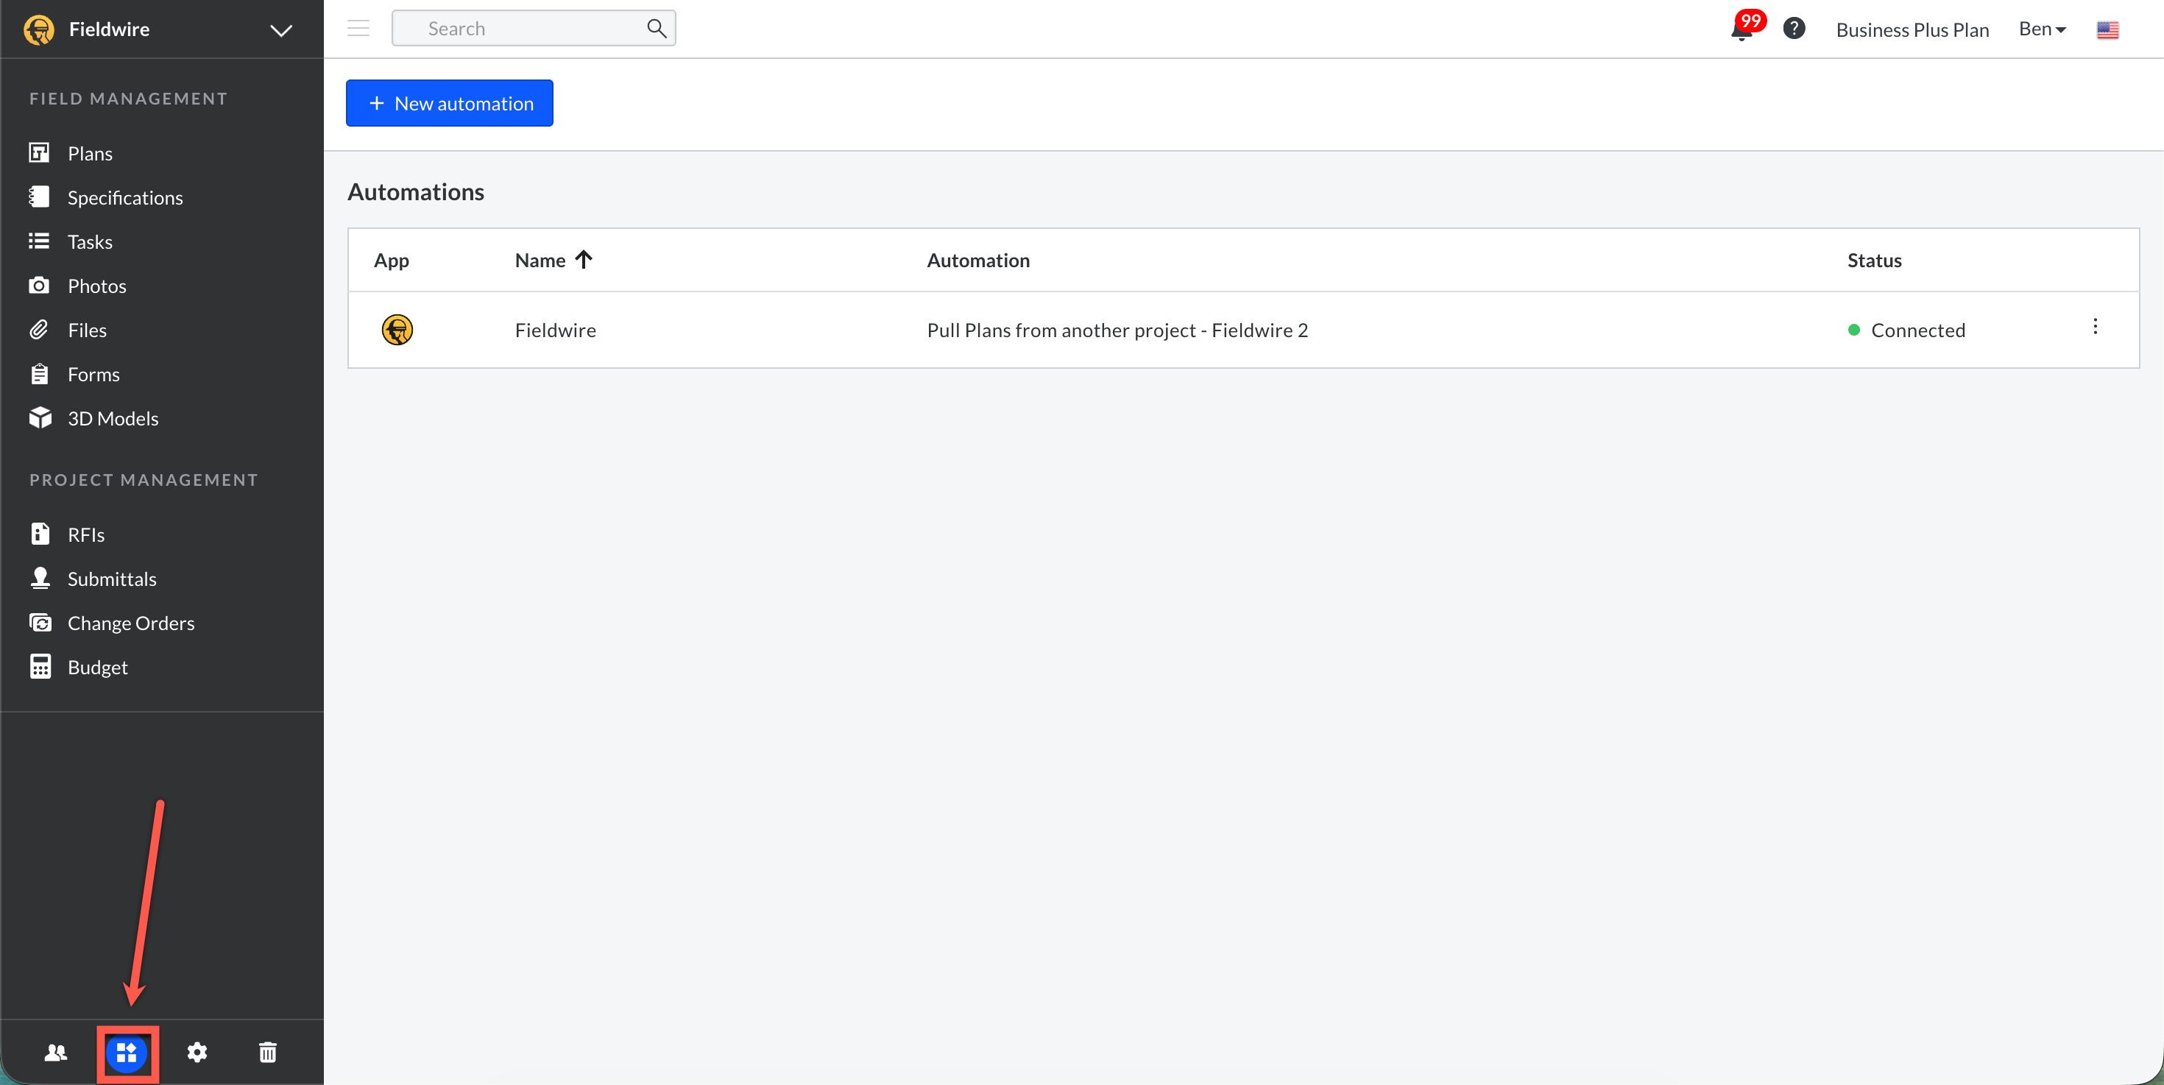
Task: Go to Specifications
Action: [x=125, y=197]
